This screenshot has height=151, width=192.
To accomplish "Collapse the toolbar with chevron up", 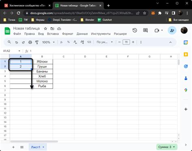I will pos(171,42).
